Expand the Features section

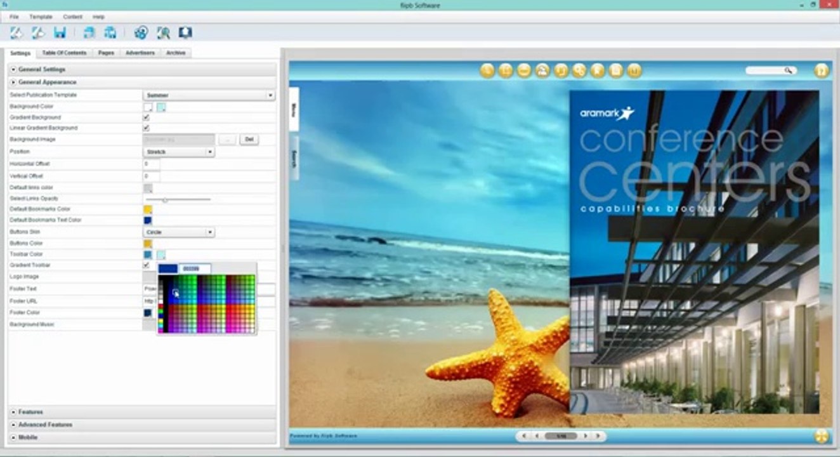[142, 412]
